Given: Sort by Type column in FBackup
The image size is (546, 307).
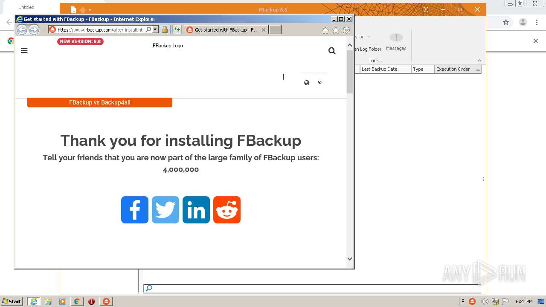Looking at the screenshot, I should pyautogui.click(x=423, y=69).
